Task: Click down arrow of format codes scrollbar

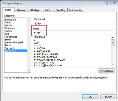Action: (x=113, y=65)
